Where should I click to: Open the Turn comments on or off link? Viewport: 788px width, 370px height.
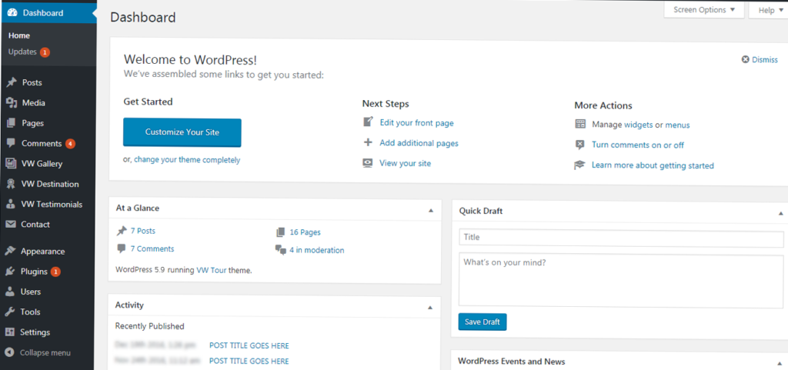[638, 145]
